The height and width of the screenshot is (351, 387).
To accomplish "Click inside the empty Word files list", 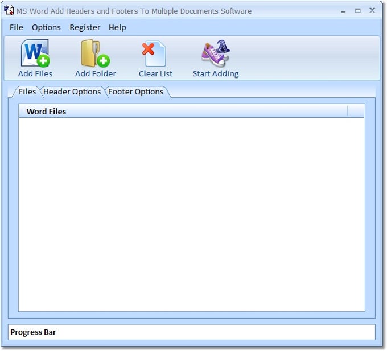I will (x=191, y=213).
